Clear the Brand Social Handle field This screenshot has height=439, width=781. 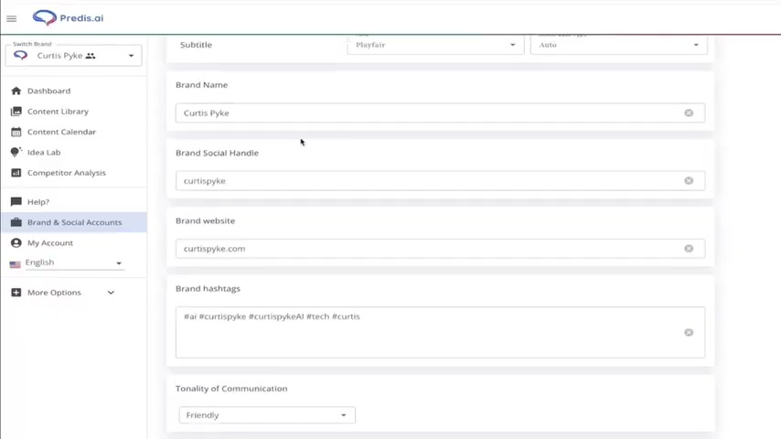coord(689,181)
